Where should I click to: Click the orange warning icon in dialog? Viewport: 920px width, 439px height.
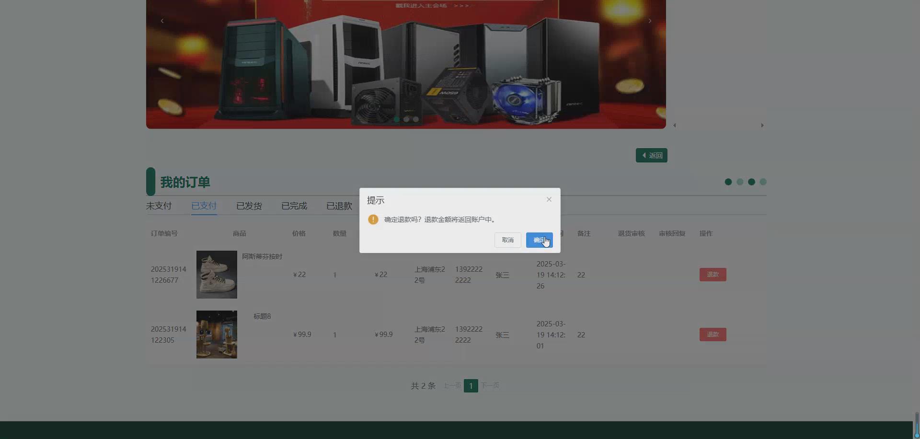(373, 219)
